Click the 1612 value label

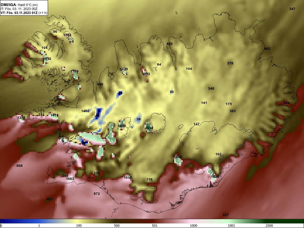[x=47, y=59]
